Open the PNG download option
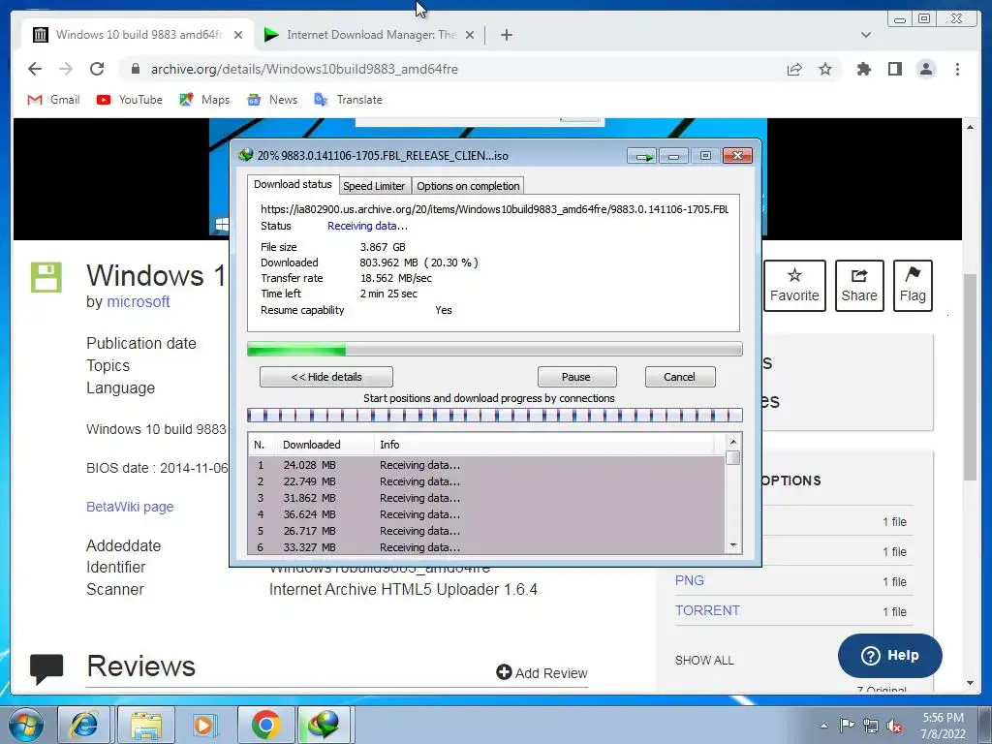Viewport: 992px width, 744px height. tap(690, 581)
